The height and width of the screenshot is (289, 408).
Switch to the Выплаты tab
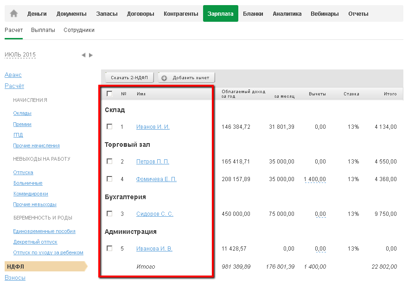[x=43, y=30]
